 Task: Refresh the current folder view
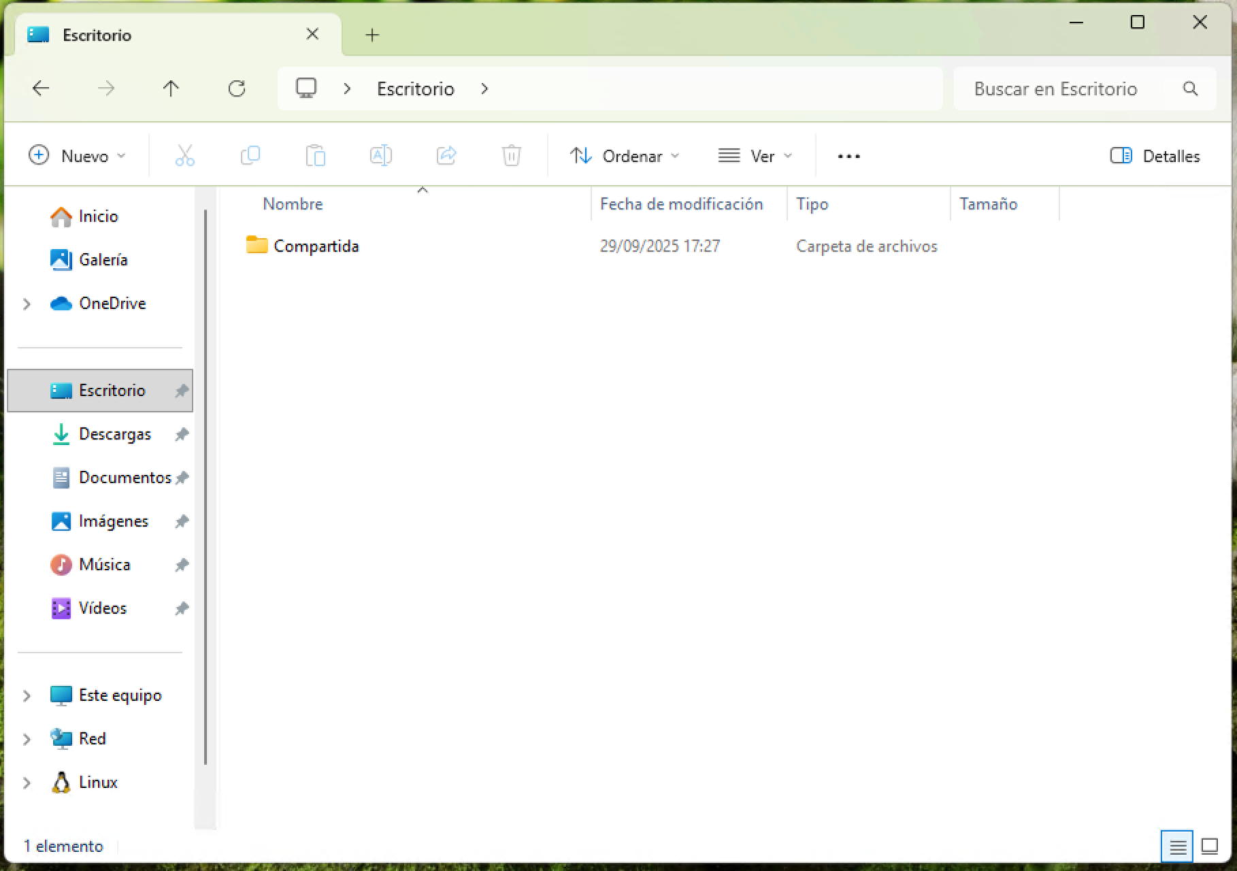point(236,88)
